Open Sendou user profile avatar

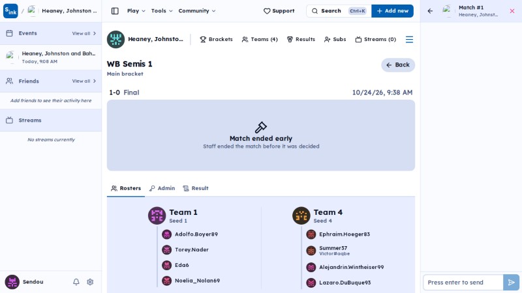12,282
